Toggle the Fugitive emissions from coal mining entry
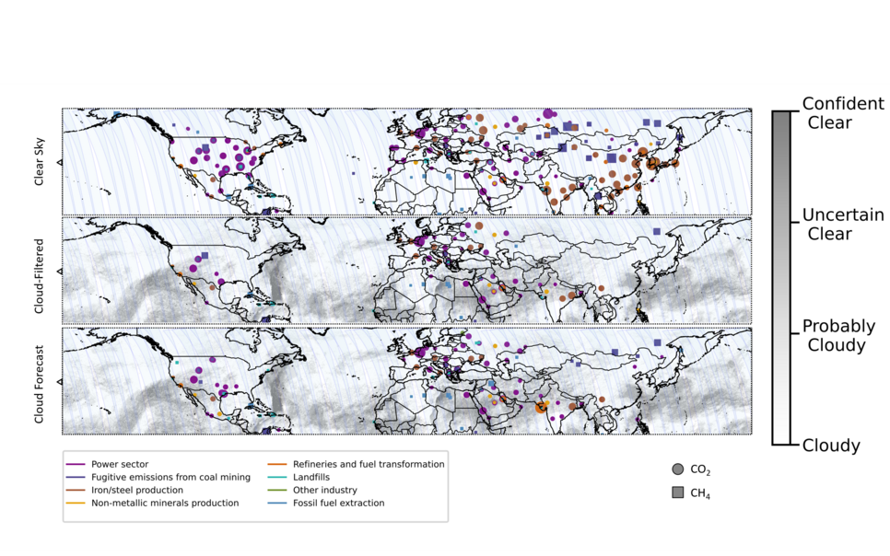The width and height of the screenshot is (890, 556). tap(74, 478)
